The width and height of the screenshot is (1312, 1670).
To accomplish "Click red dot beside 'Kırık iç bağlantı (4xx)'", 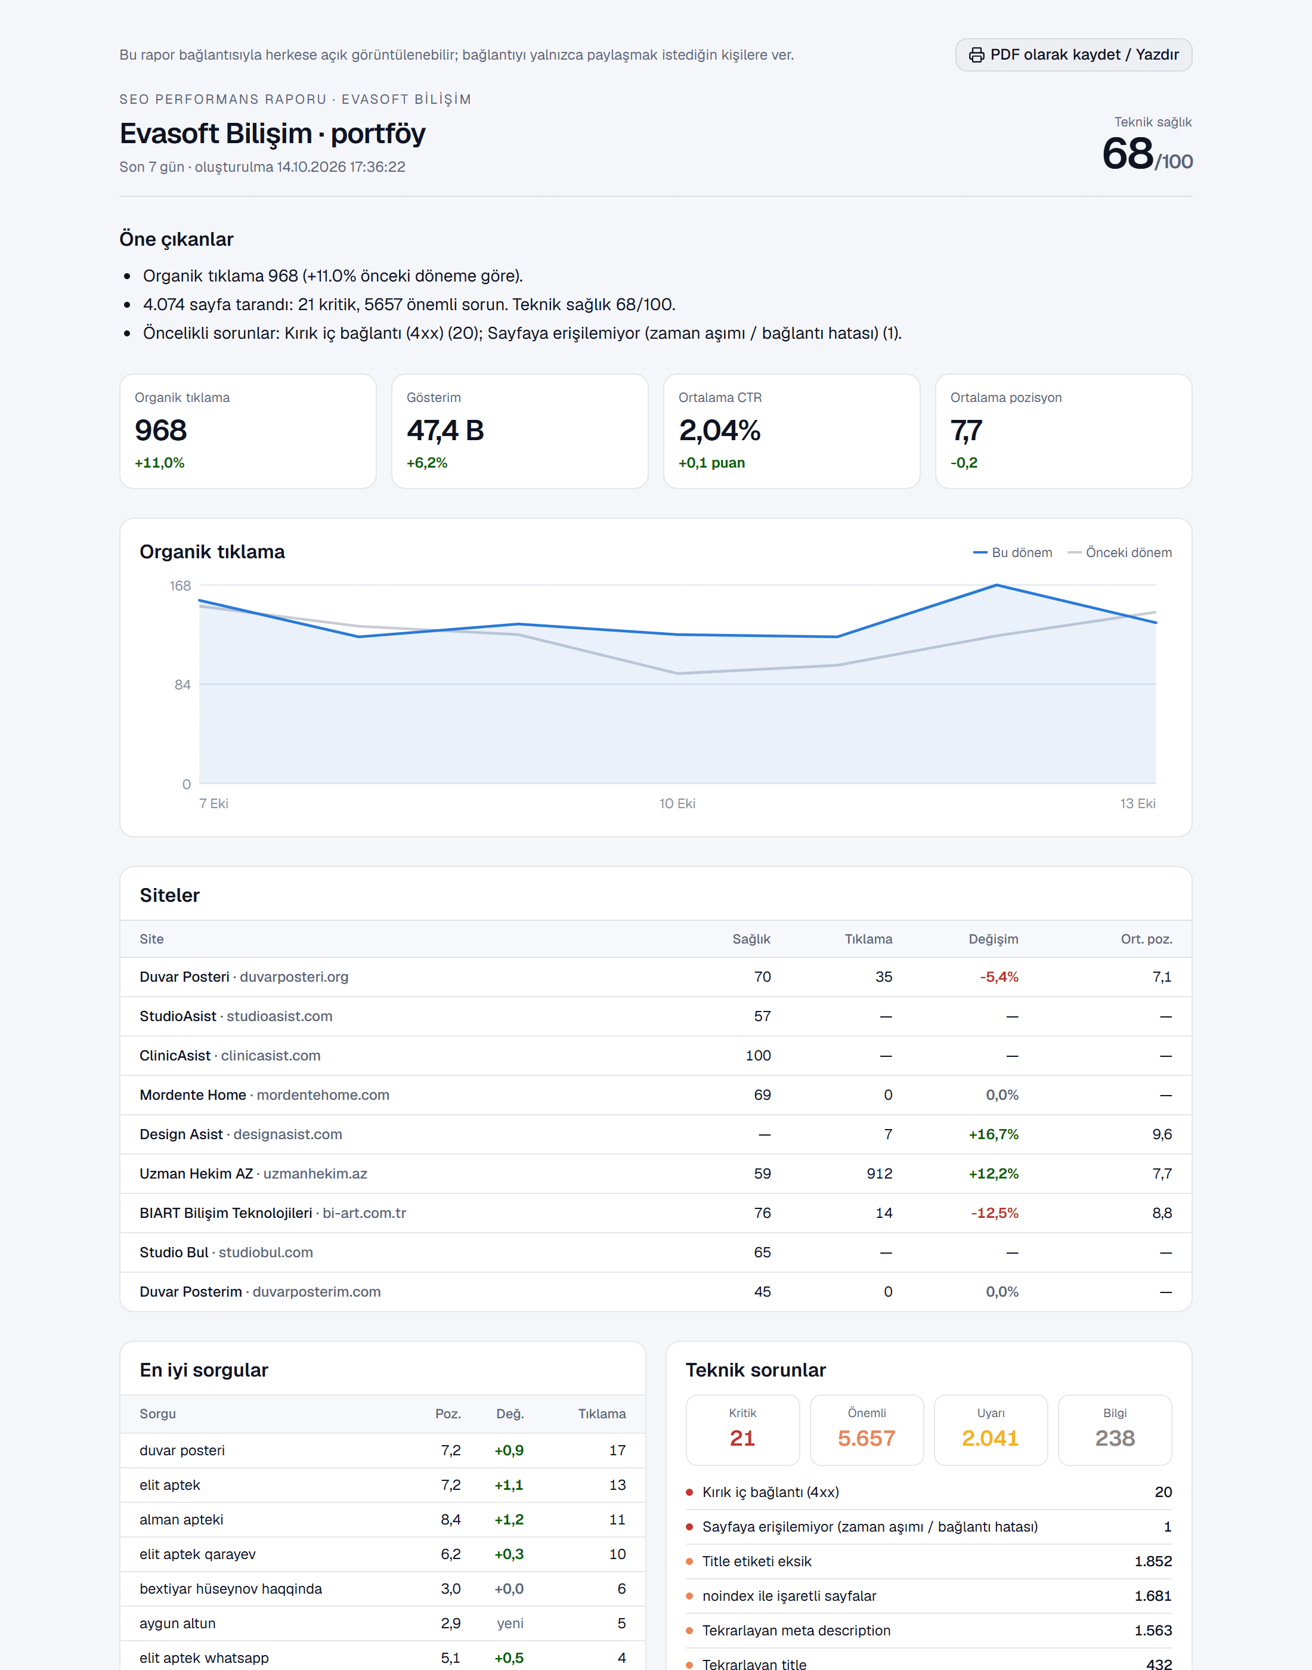I will click(x=689, y=1492).
